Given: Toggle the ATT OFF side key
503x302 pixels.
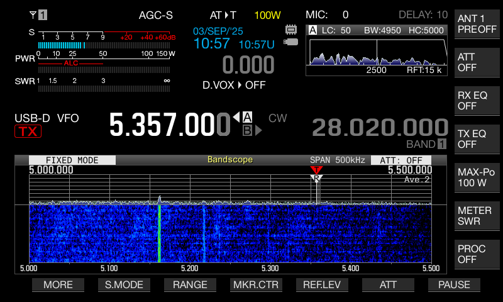Looking at the screenshot, I should point(477,62).
